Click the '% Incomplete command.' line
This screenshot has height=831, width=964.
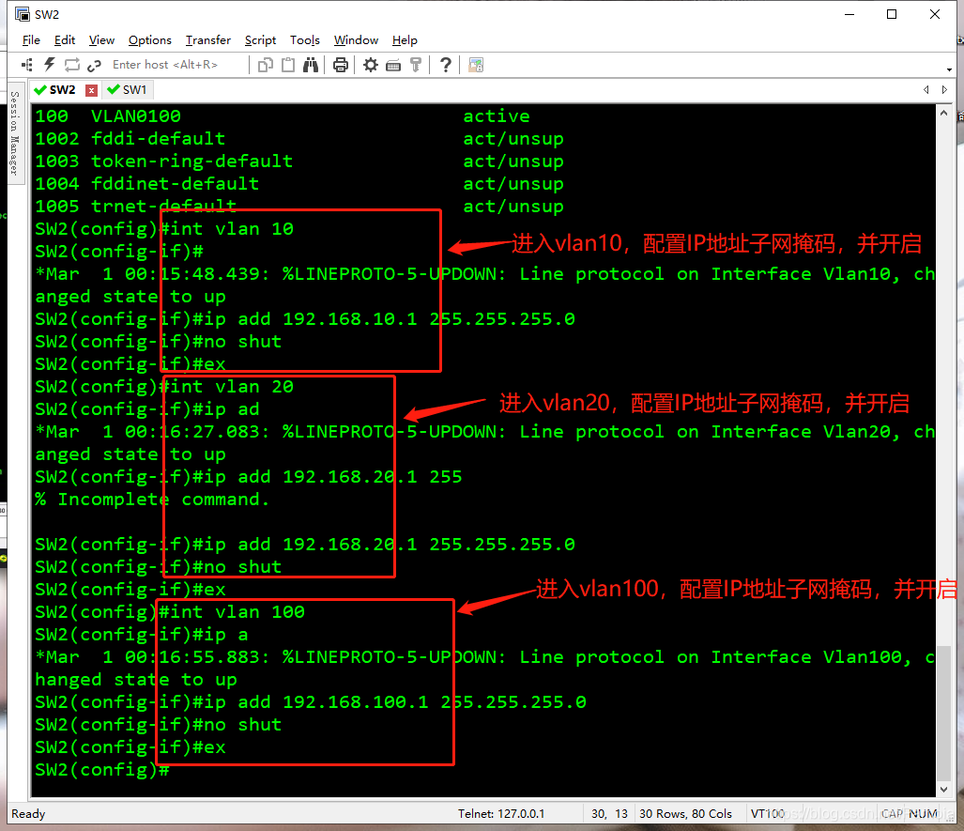click(x=152, y=499)
